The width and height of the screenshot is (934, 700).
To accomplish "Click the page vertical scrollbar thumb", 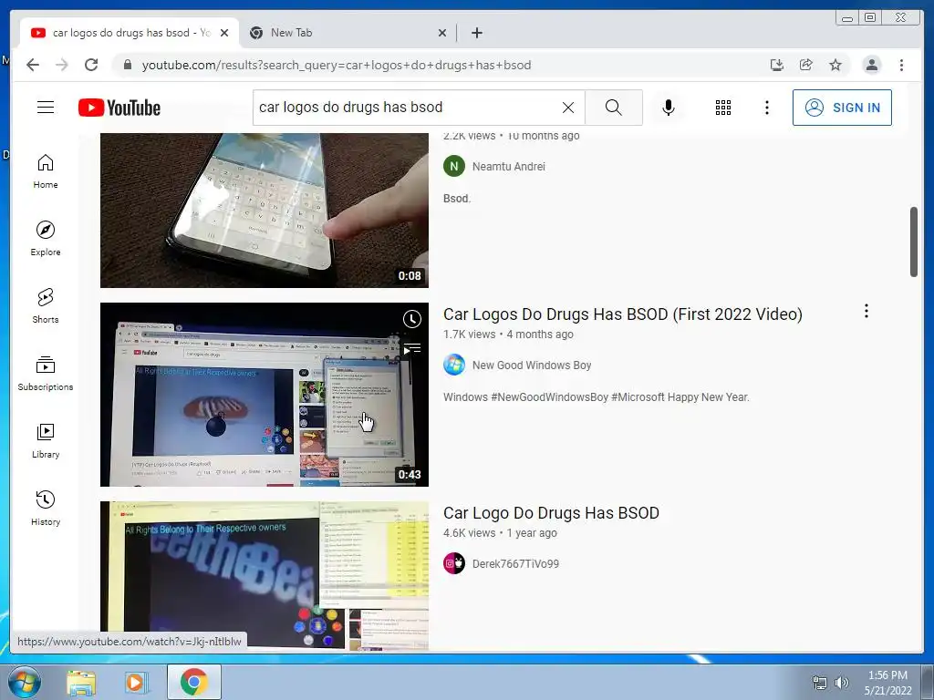I will (x=914, y=241).
